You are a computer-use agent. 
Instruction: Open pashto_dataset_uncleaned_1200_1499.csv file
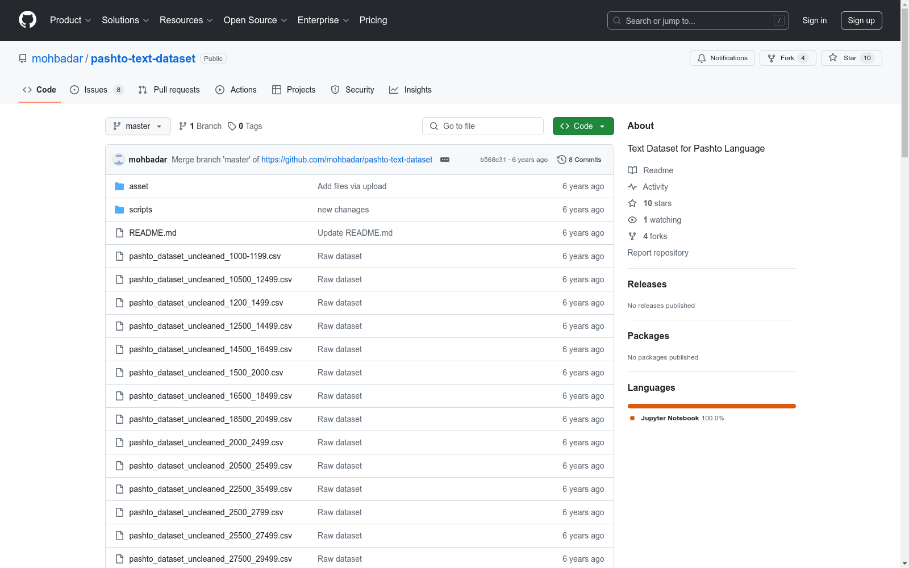click(x=206, y=303)
